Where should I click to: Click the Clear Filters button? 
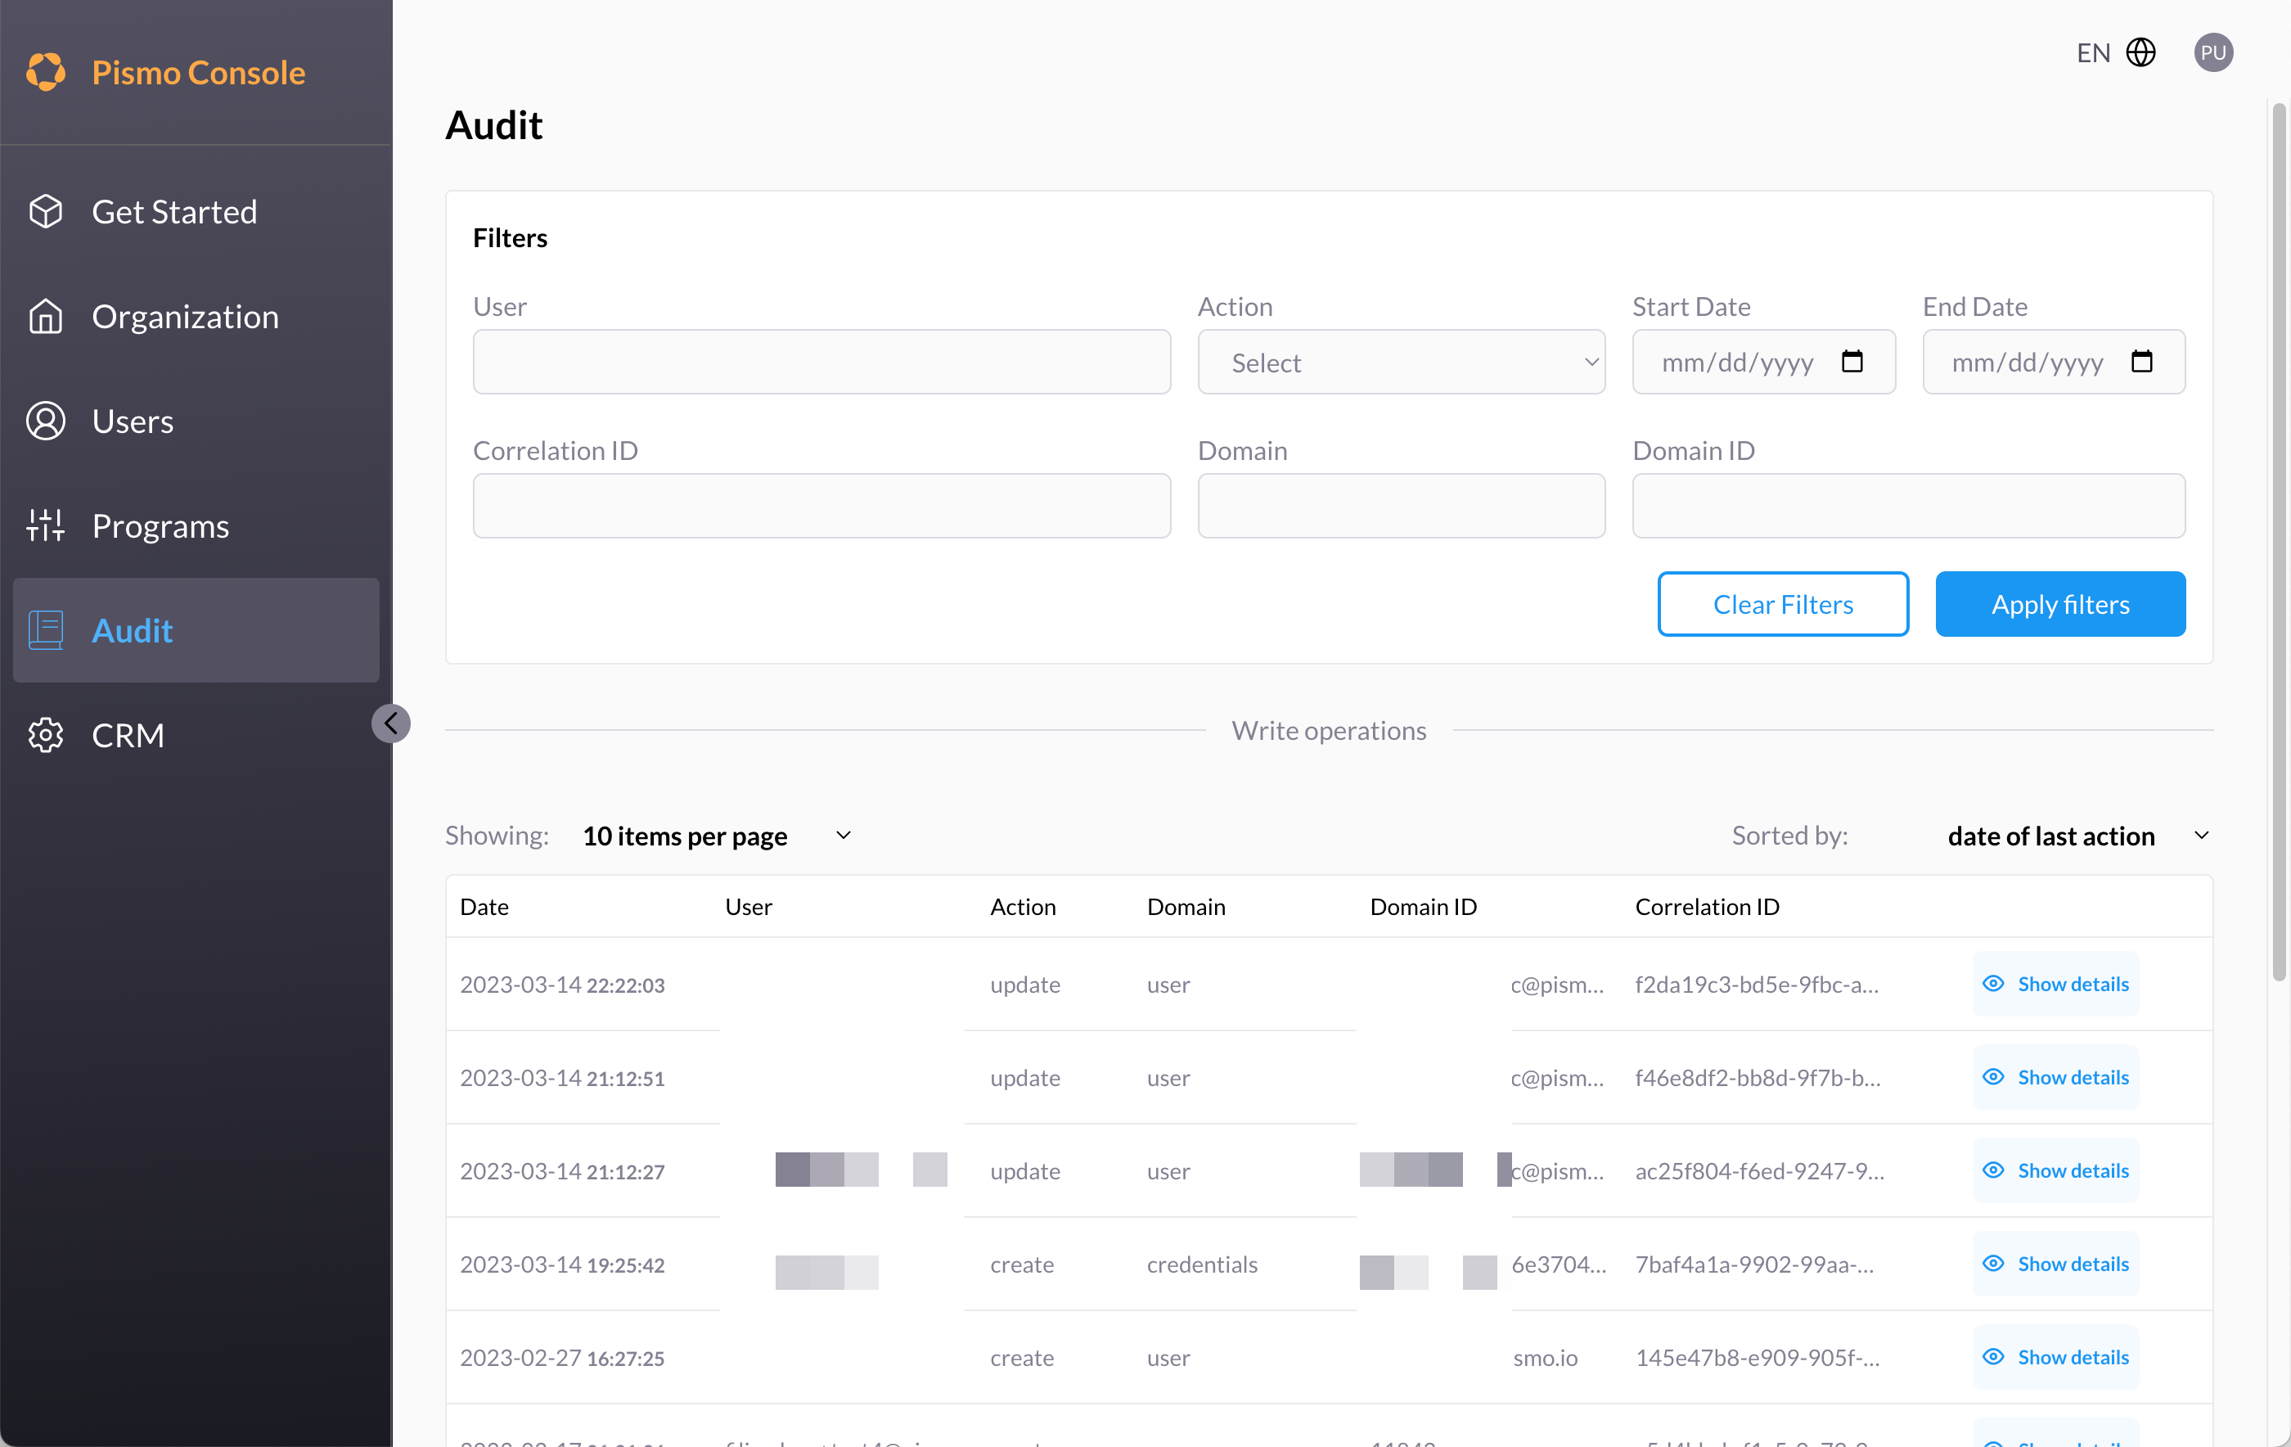[1782, 605]
